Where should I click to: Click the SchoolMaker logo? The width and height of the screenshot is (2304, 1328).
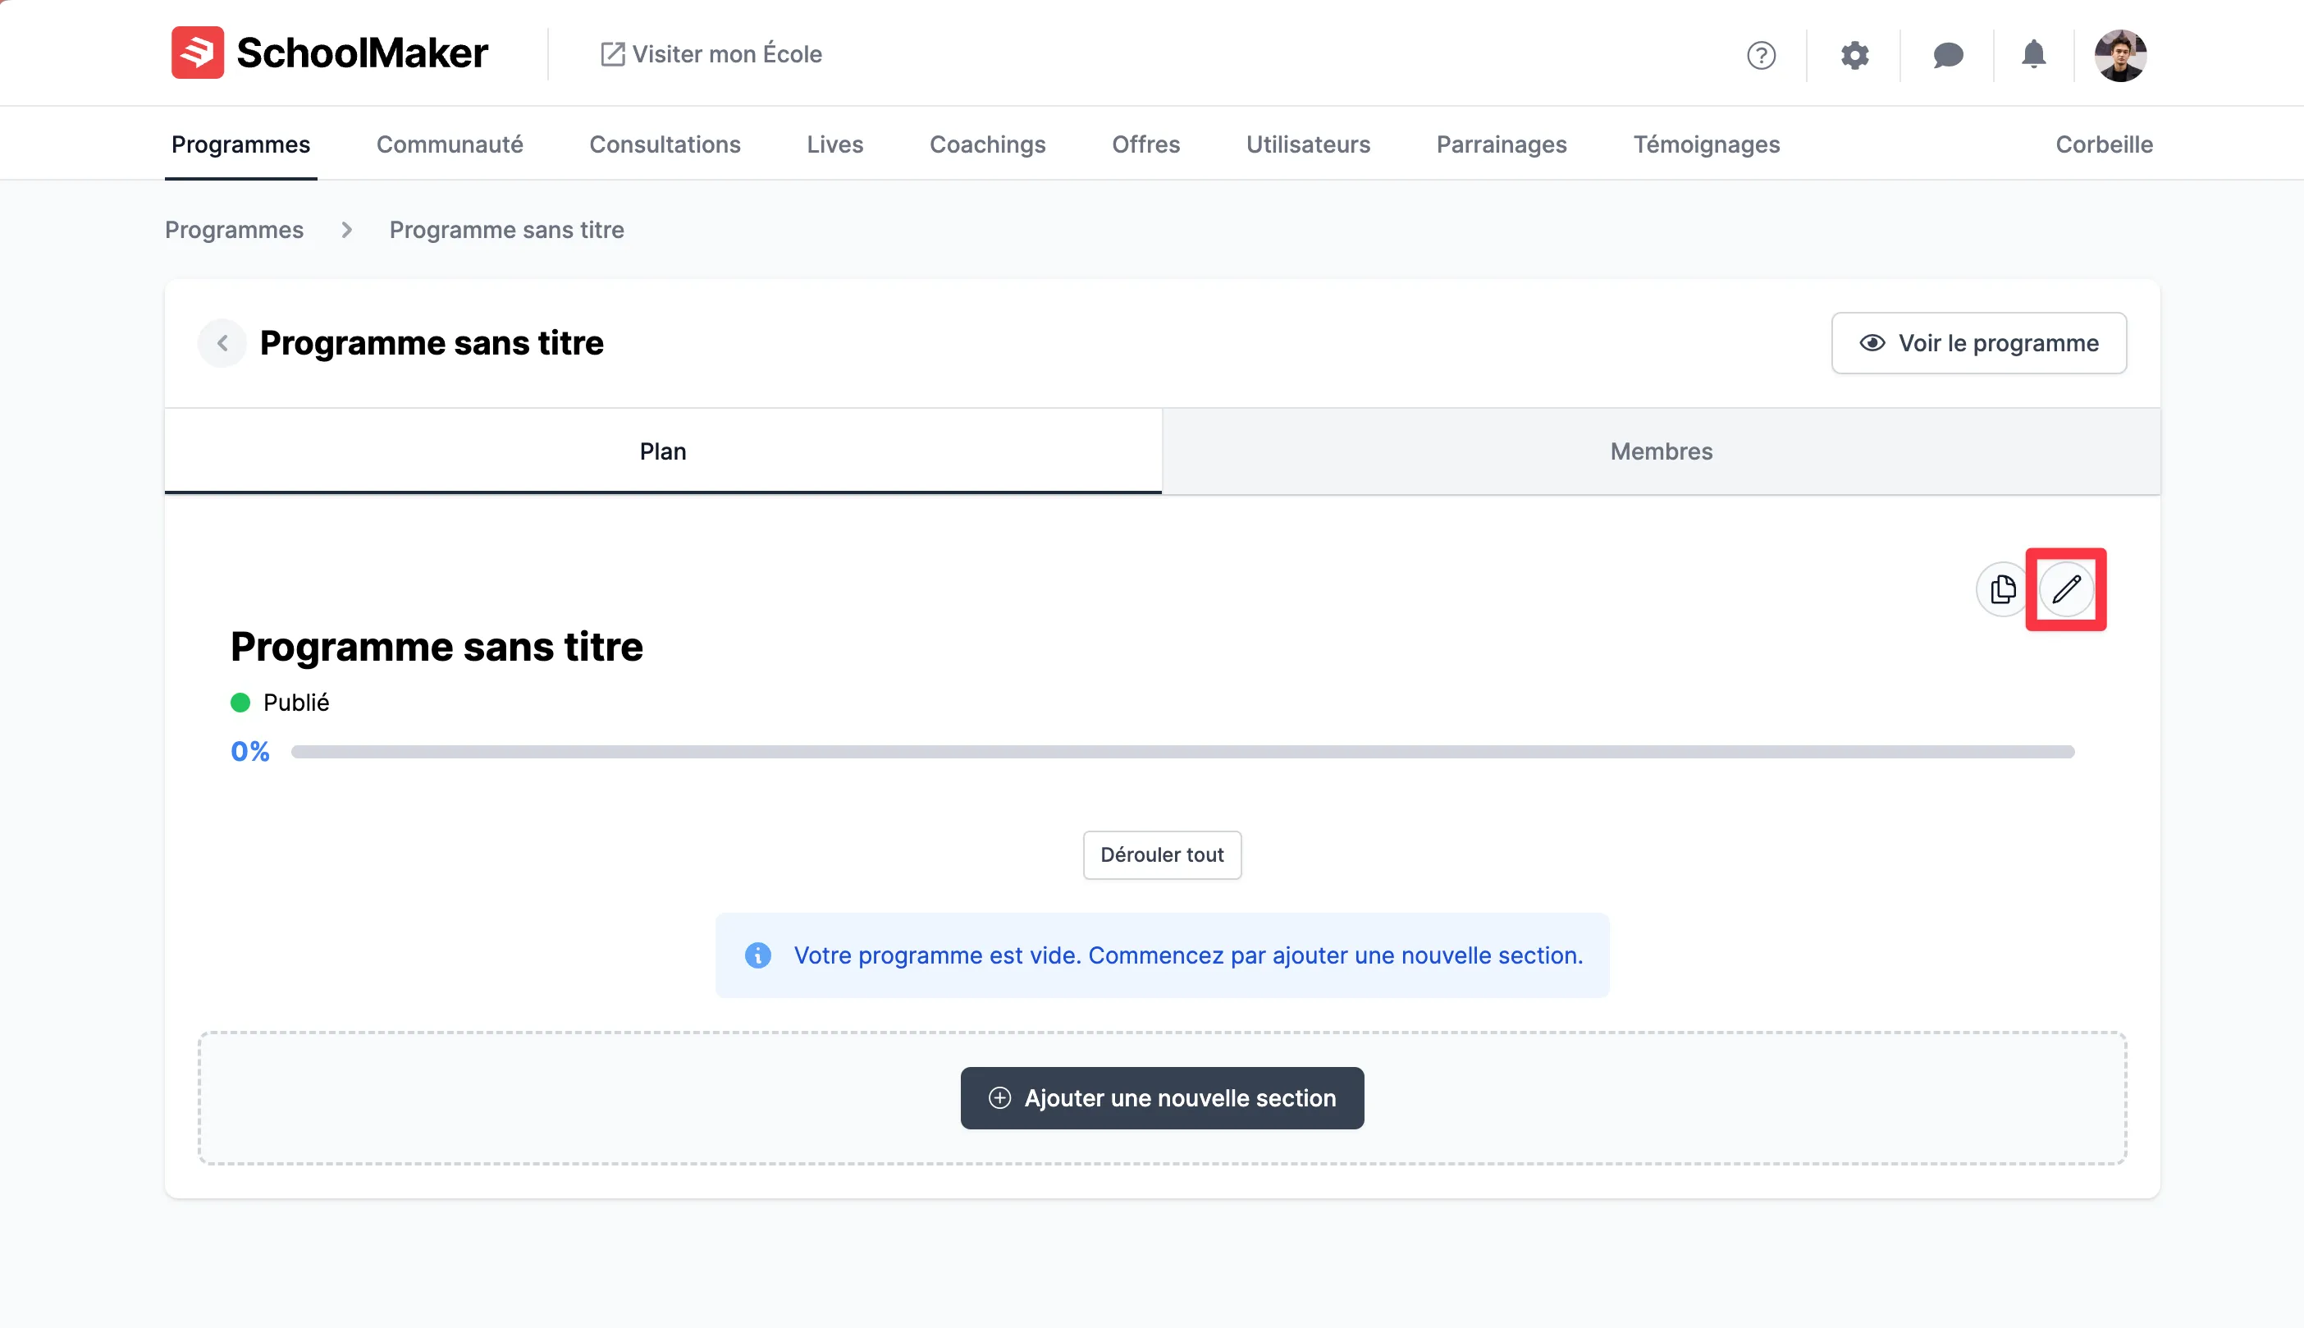[x=329, y=53]
